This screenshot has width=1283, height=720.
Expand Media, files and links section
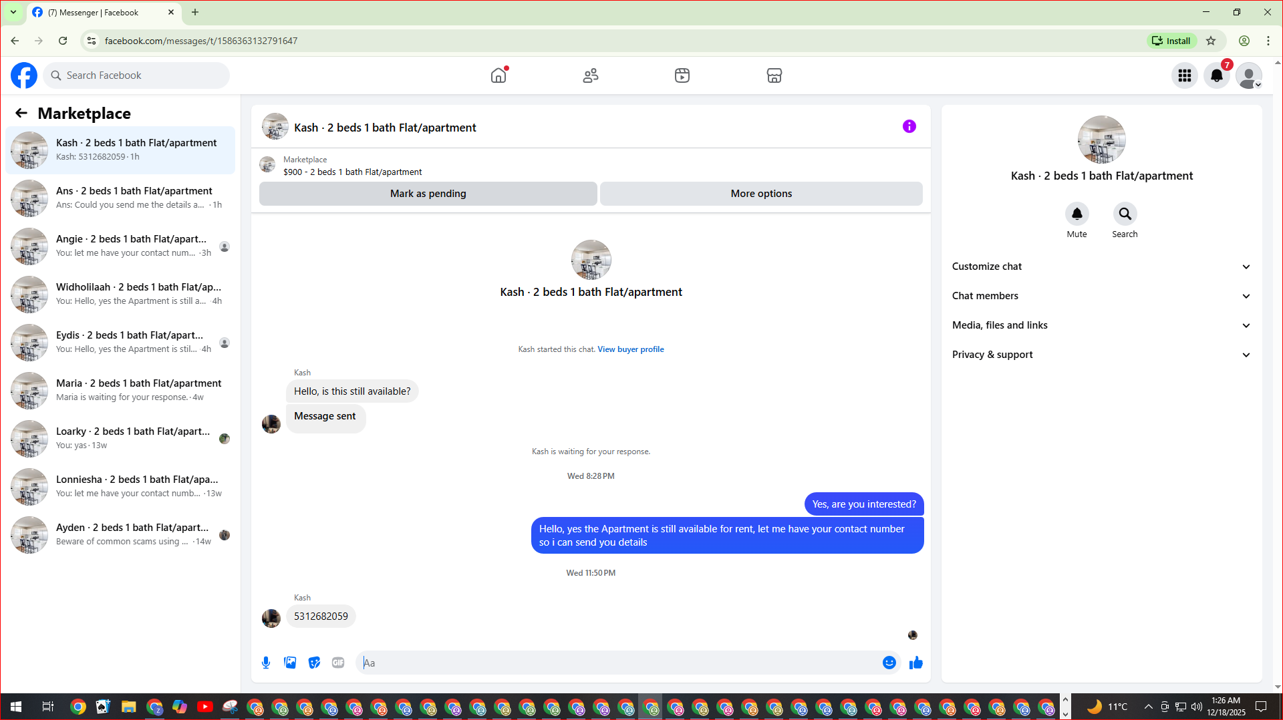coord(1101,325)
